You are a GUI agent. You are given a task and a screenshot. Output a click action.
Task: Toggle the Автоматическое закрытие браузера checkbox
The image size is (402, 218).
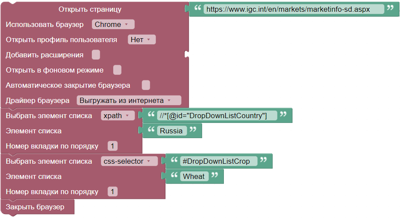[146, 85]
